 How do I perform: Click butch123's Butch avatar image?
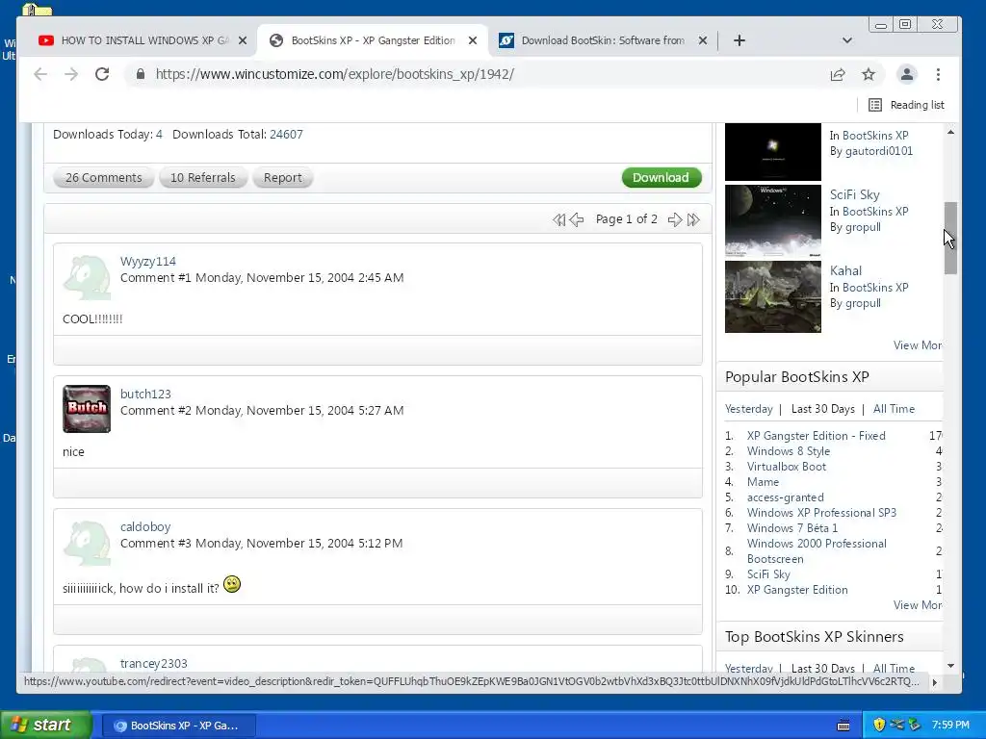(x=87, y=408)
